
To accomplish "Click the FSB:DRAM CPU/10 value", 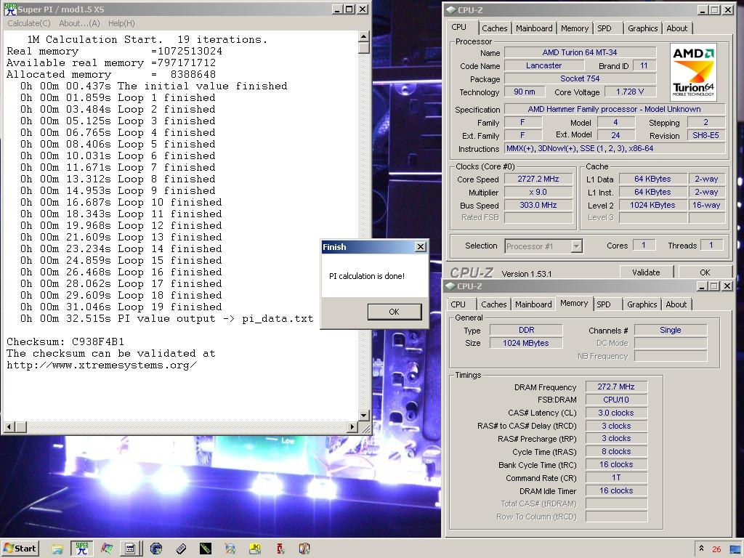I will pyautogui.click(x=616, y=400).
